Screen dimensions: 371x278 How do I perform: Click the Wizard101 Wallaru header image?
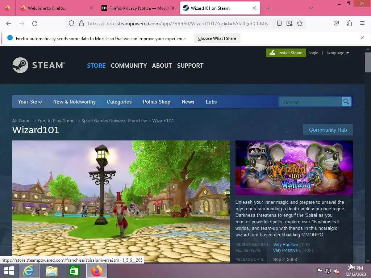(294, 168)
